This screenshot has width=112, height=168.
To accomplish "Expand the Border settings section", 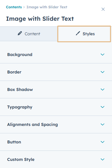I will coord(56,72).
